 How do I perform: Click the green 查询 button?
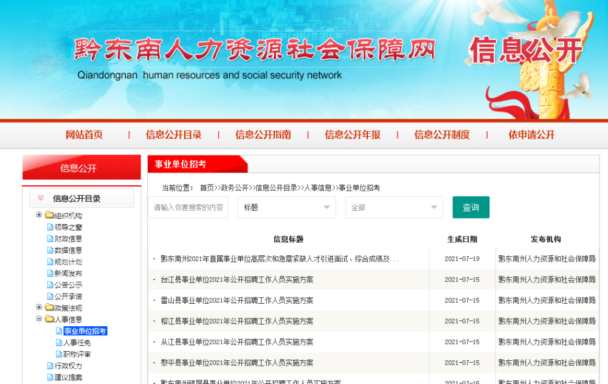coord(471,207)
